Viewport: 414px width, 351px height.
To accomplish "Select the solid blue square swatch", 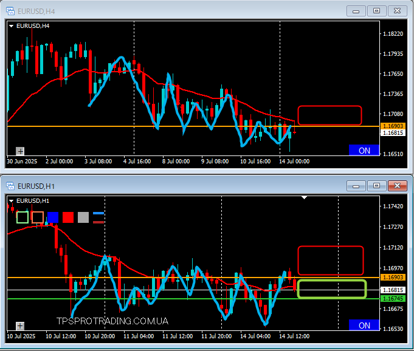I will click(x=53, y=217).
